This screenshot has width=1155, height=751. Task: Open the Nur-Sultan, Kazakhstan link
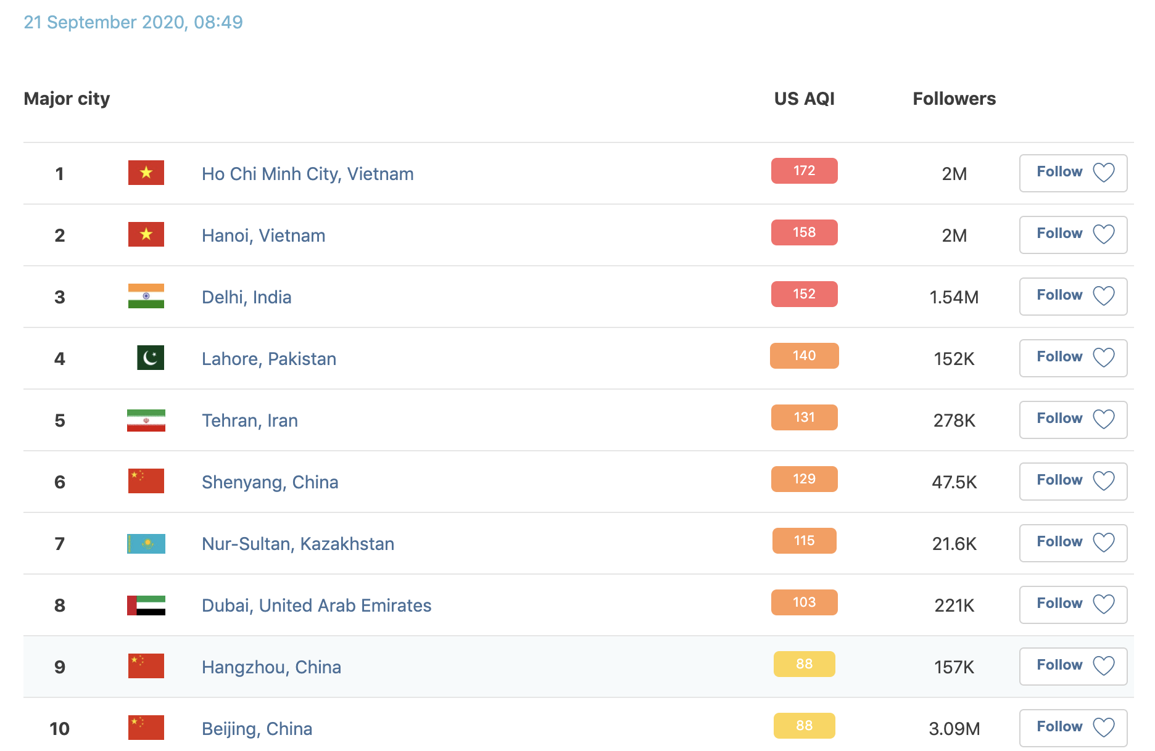(298, 544)
